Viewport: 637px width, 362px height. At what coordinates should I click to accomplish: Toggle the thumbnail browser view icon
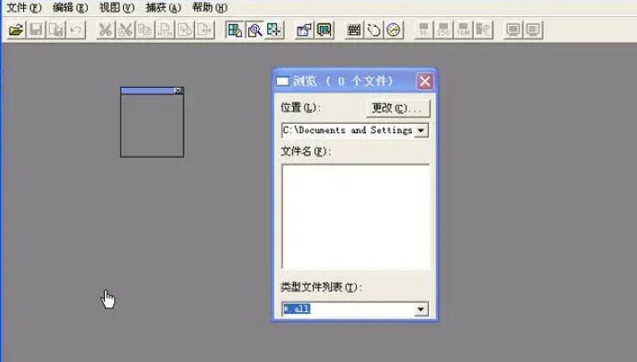tap(235, 30)
